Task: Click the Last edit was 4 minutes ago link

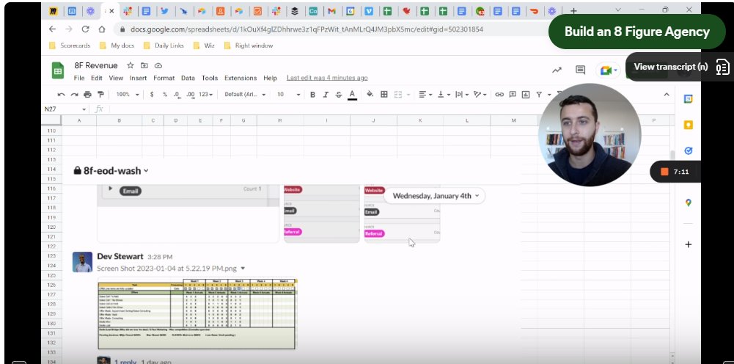Action: [327, 78]
